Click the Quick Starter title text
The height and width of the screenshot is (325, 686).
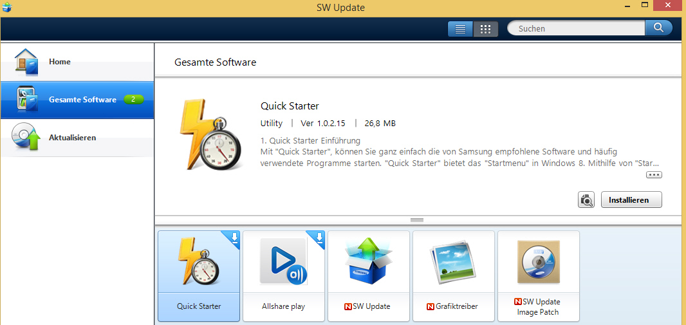tap(290, 106)
